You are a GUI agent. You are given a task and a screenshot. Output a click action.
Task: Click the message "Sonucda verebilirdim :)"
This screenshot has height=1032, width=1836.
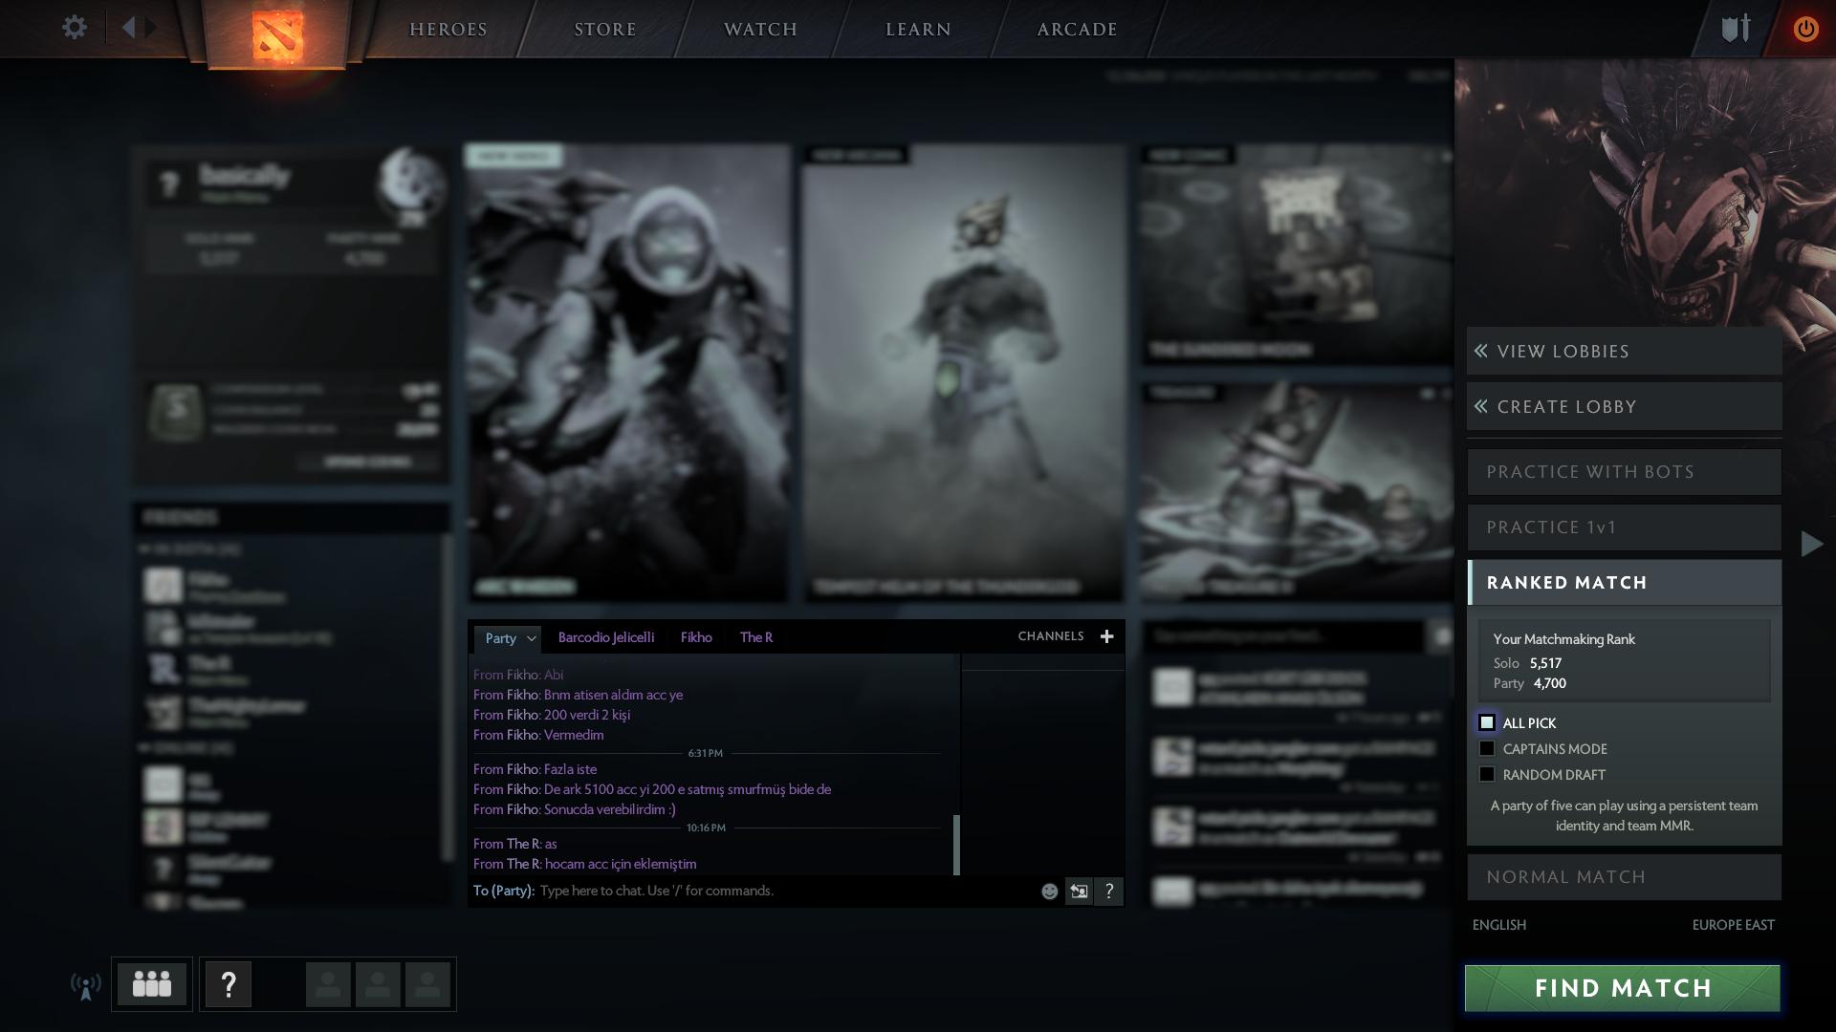610,809
